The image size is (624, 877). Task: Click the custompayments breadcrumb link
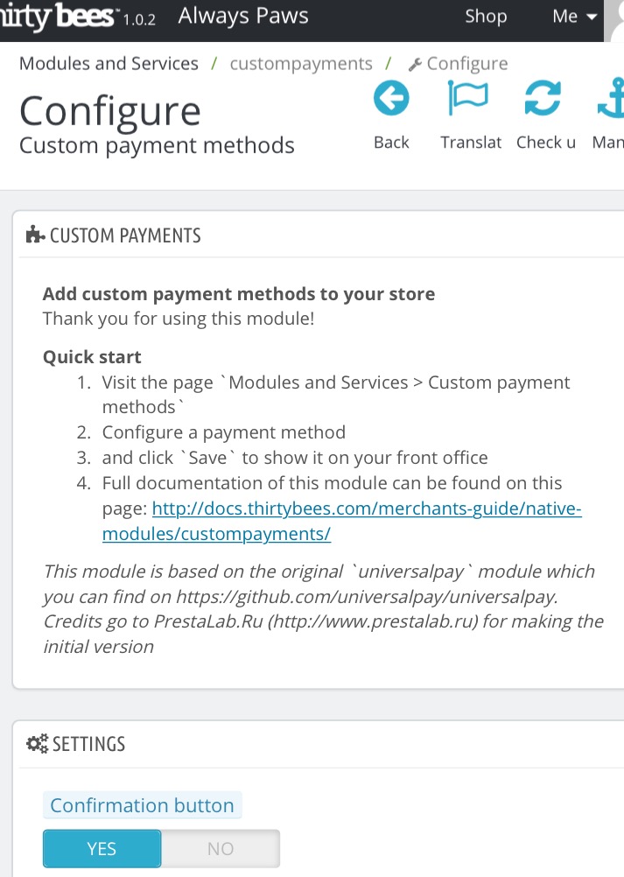click(x=301, y=64)
